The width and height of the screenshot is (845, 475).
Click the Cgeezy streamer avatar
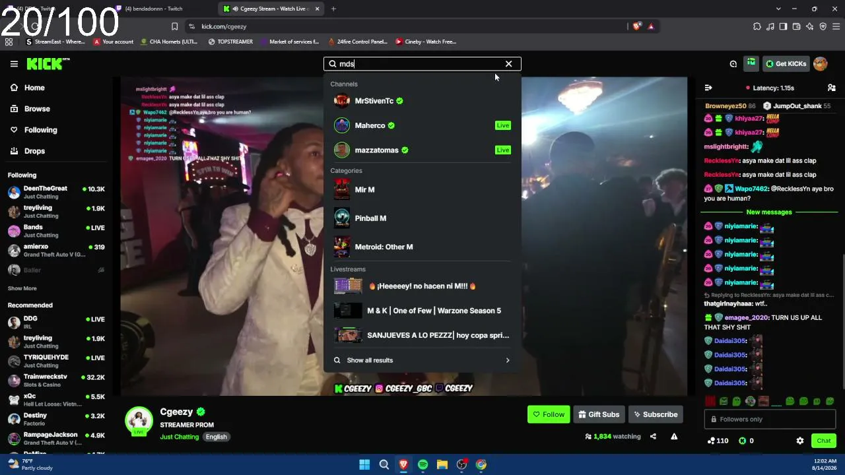pyautogui.click(x=139, y=421)
